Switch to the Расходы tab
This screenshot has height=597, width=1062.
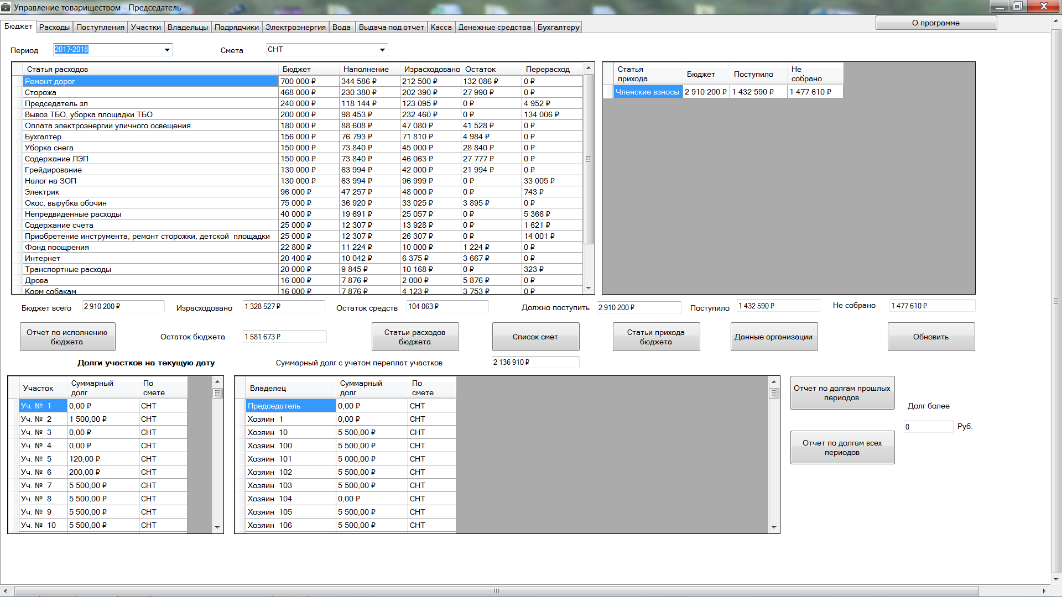tap(54, 27)
